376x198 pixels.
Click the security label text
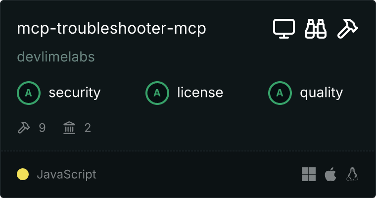75,93
